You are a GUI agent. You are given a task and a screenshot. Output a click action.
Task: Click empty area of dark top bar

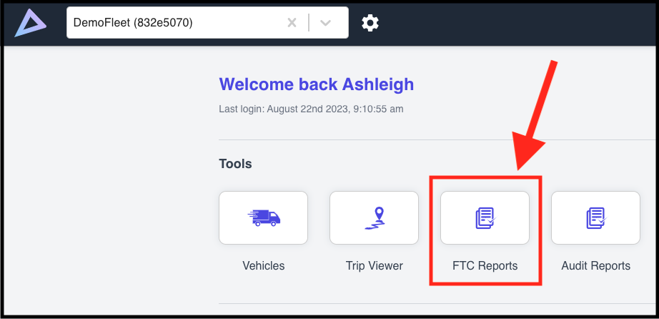pyautogui.click(x=515, y=23)
